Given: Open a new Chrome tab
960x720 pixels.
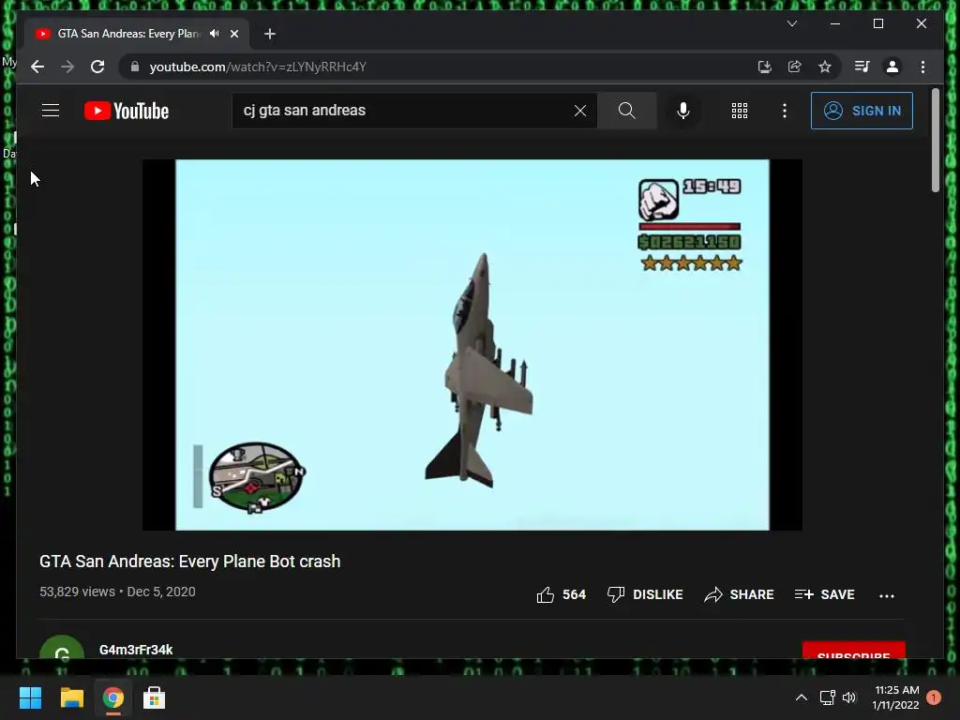Looking at the screenshot, I should [x=270, y=34].
